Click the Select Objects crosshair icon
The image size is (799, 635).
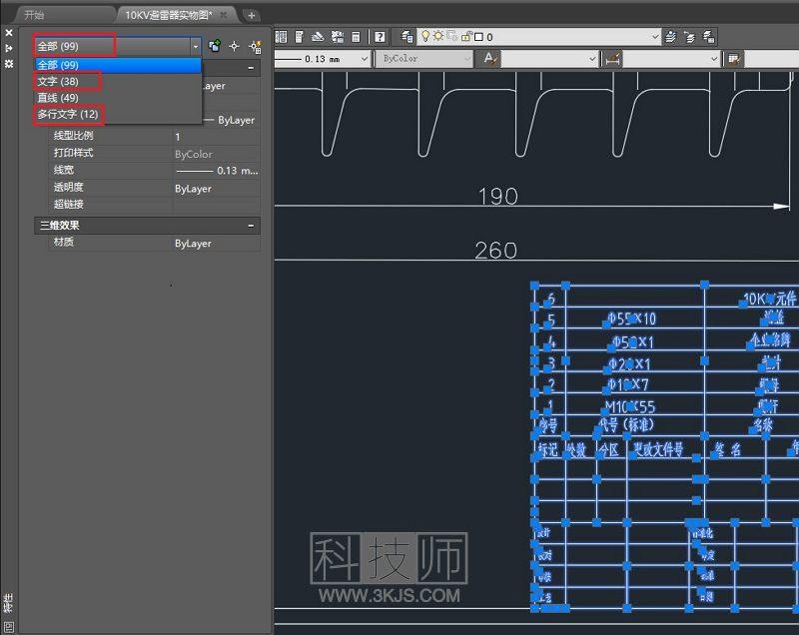(234, 46)
